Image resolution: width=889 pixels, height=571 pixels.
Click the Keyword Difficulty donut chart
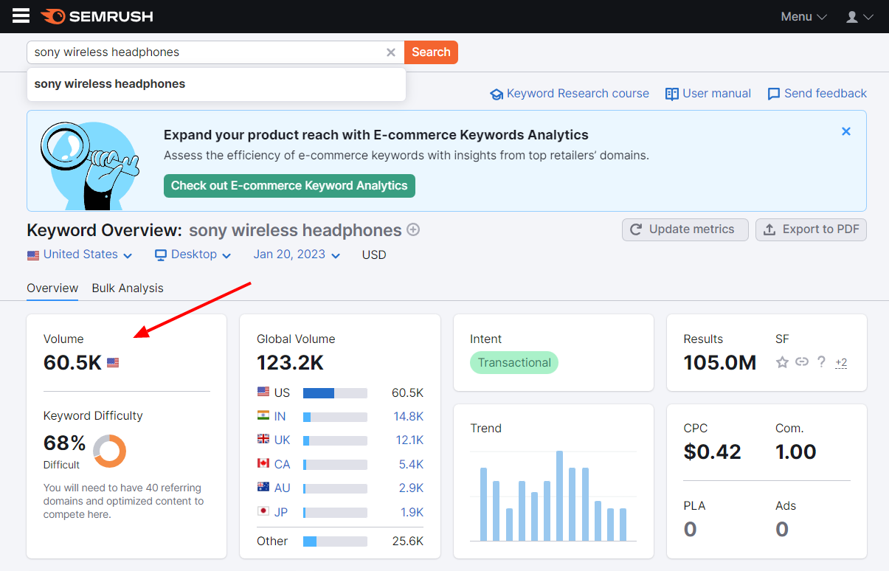click(x=109, y=450)
